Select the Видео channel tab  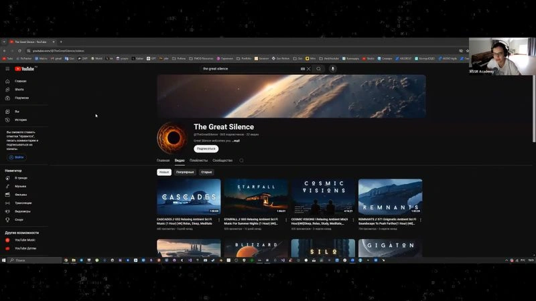(180, 161)
